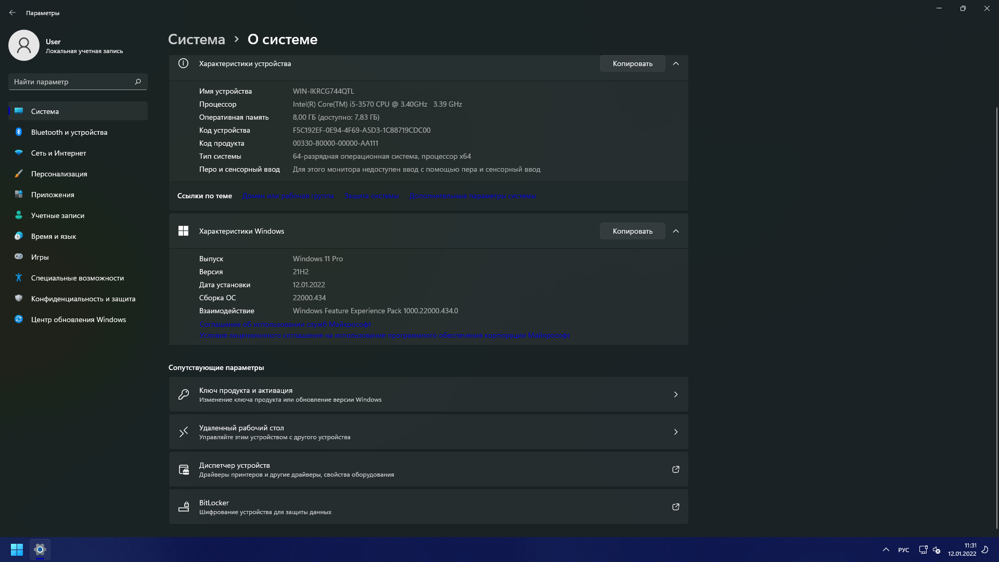Click the device ID F5C192EF value
The image size is (999, 562).
pyautogui.click(x=361, y=130)
